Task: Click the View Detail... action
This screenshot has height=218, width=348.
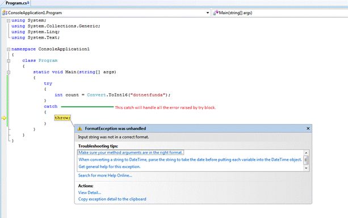Action: point(90,192)
